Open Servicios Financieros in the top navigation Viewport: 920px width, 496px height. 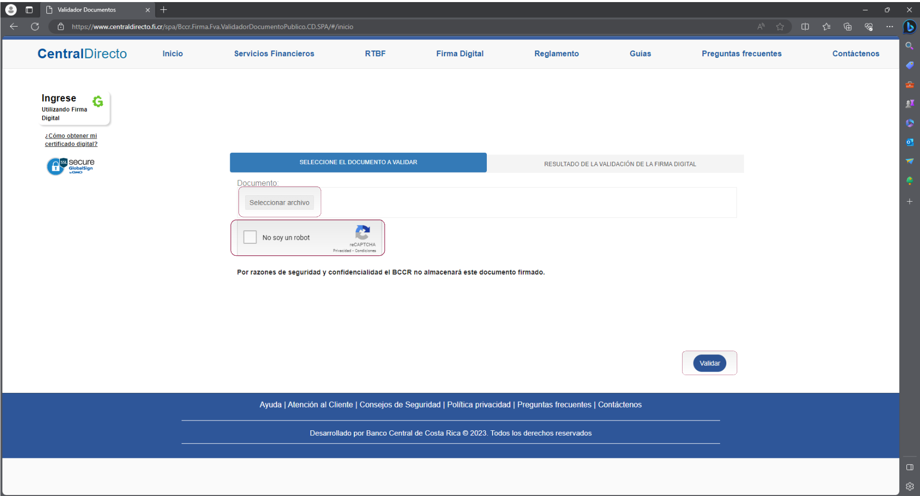pyautogui.click(x=274, y=54)
